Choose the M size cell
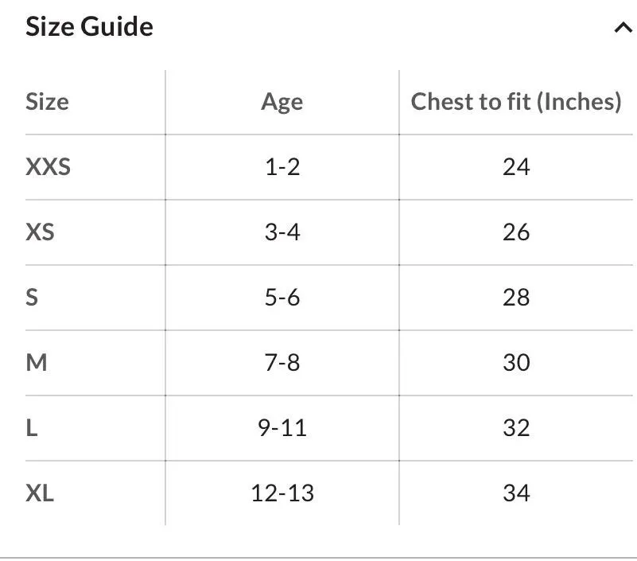The width and height of the screenshot is (637, 561). pyautogui.click(x=37, y=363)
